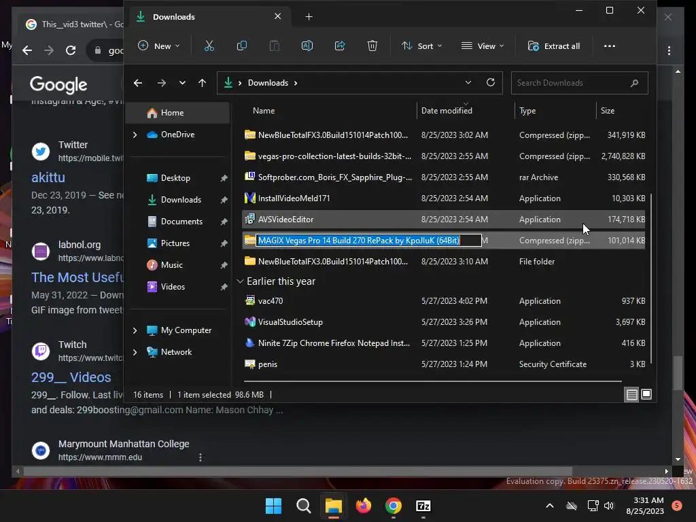The image size is (696, 522).
Task: Select the VisualStudioSetup file
Action: 443,322
